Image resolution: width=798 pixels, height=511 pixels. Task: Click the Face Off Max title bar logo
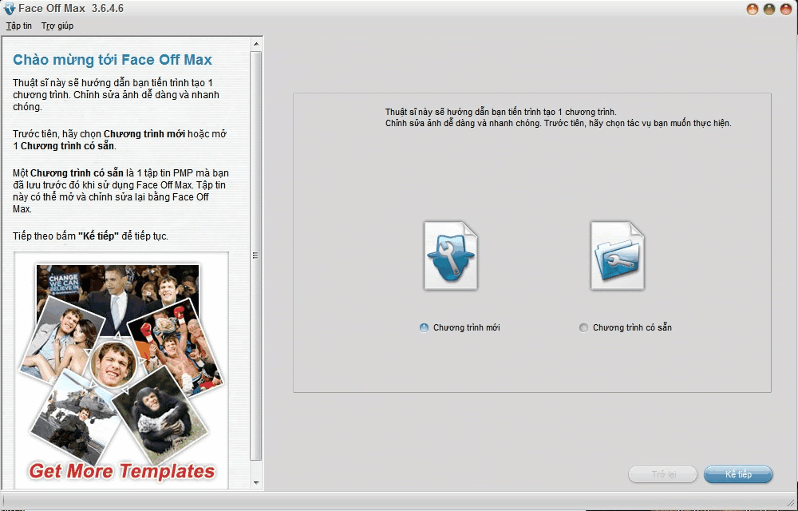[x=9, y=9]
